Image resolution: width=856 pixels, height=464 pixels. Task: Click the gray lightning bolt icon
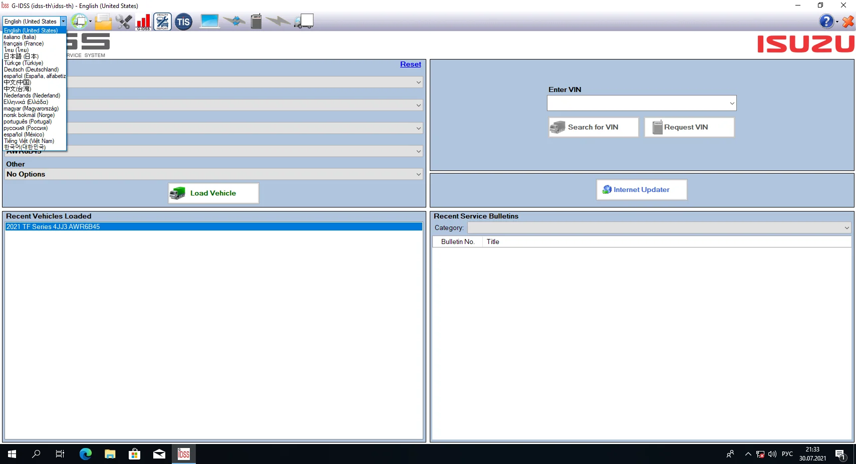coord(278,21)
